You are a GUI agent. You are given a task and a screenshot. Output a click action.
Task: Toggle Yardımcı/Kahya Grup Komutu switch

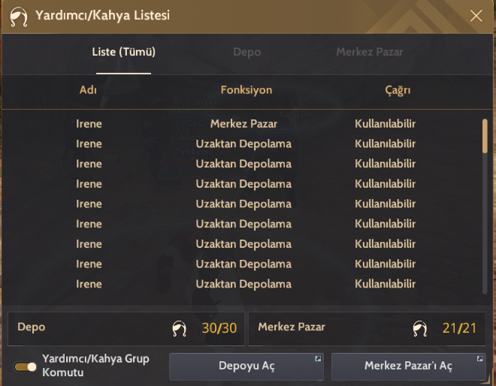[25, 366]
